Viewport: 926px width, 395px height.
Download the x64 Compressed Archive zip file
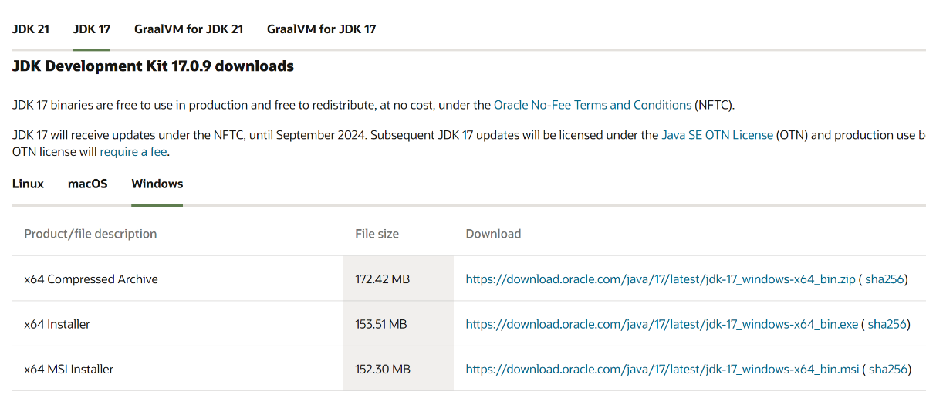click(661, 279)
